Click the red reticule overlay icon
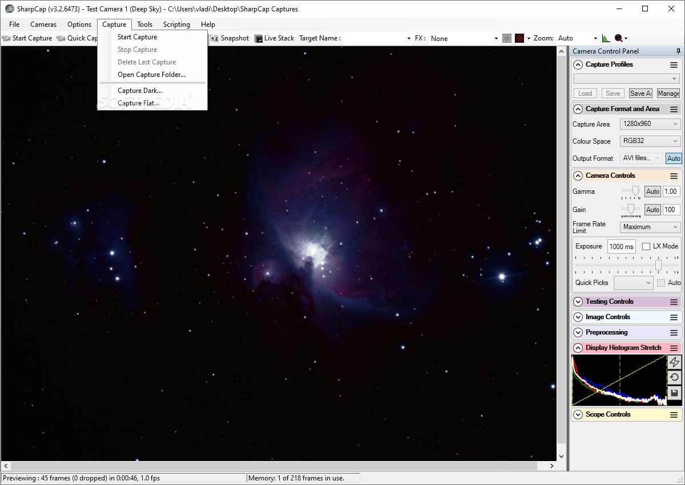 (x=519, y=38)
